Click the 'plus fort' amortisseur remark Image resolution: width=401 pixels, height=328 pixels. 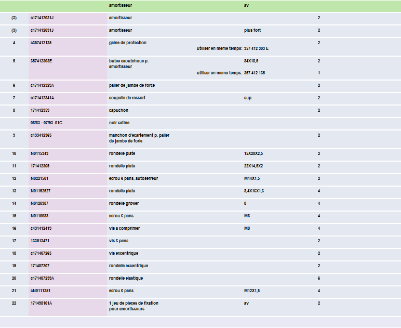pyautogui.click(x=252, y=30)
